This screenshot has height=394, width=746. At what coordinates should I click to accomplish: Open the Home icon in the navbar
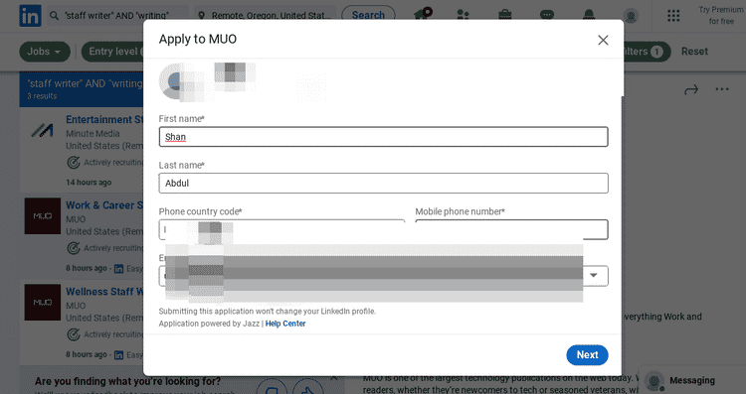pyautogui.click(x=423, y=14)
